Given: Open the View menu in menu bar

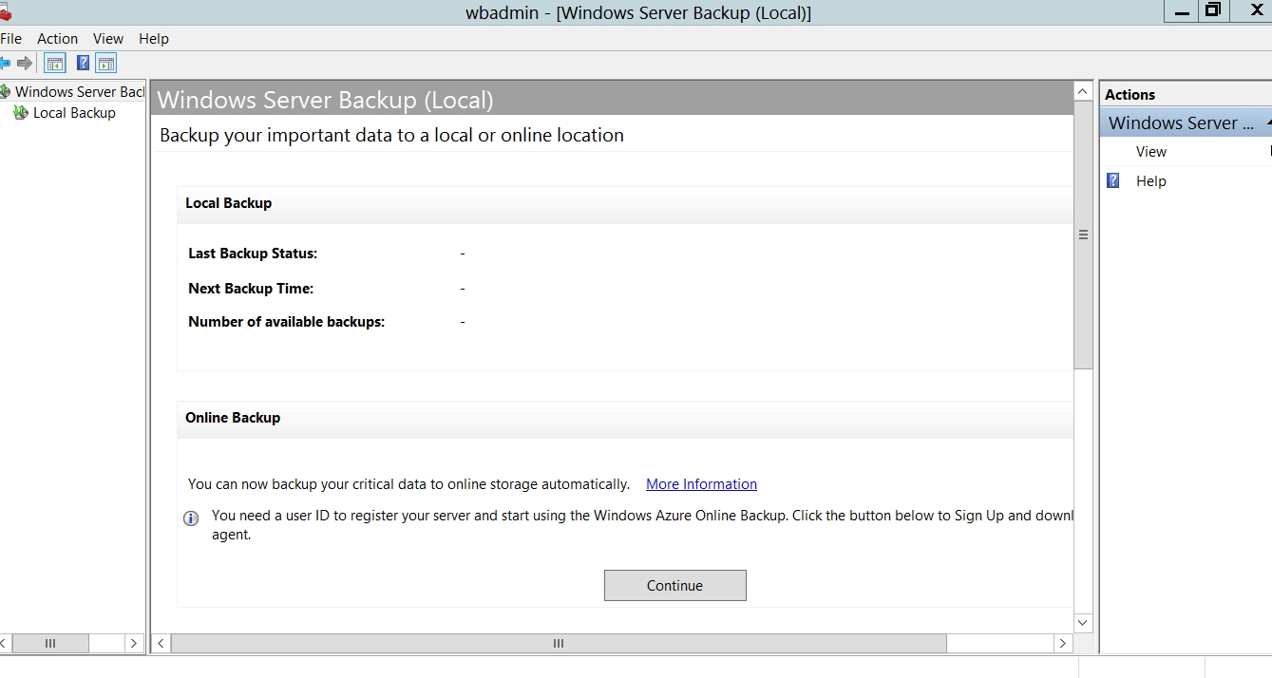Looking at the screenshot, I should coord(108,39).
